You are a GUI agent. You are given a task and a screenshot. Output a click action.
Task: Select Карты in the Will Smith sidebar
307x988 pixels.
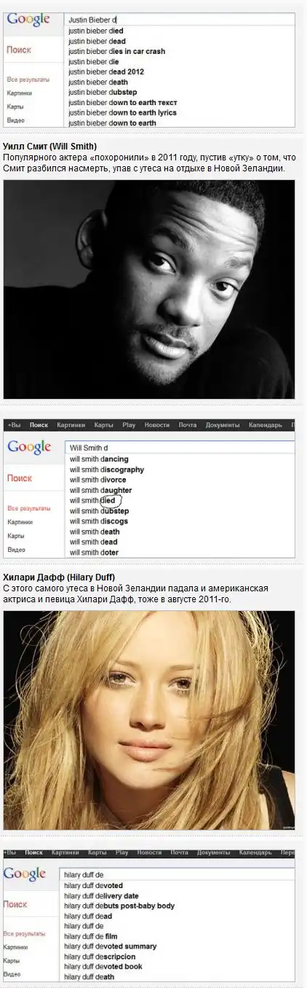tap(16, 536)
